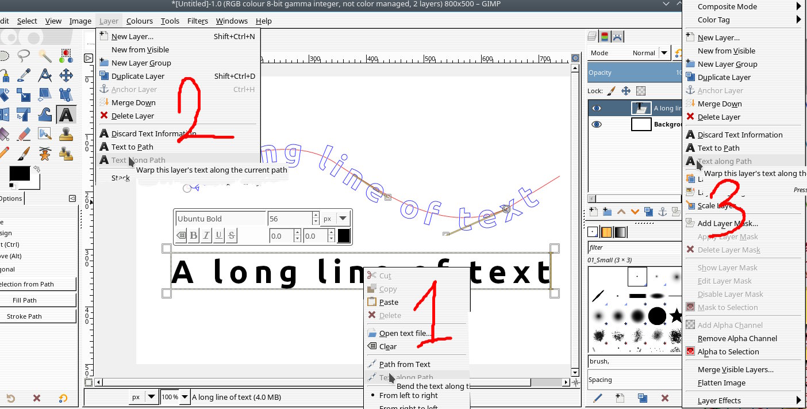The width and height of the screenshot is (807, 409).
Task: Select 'From left to right' radio option
Action: 403,395
